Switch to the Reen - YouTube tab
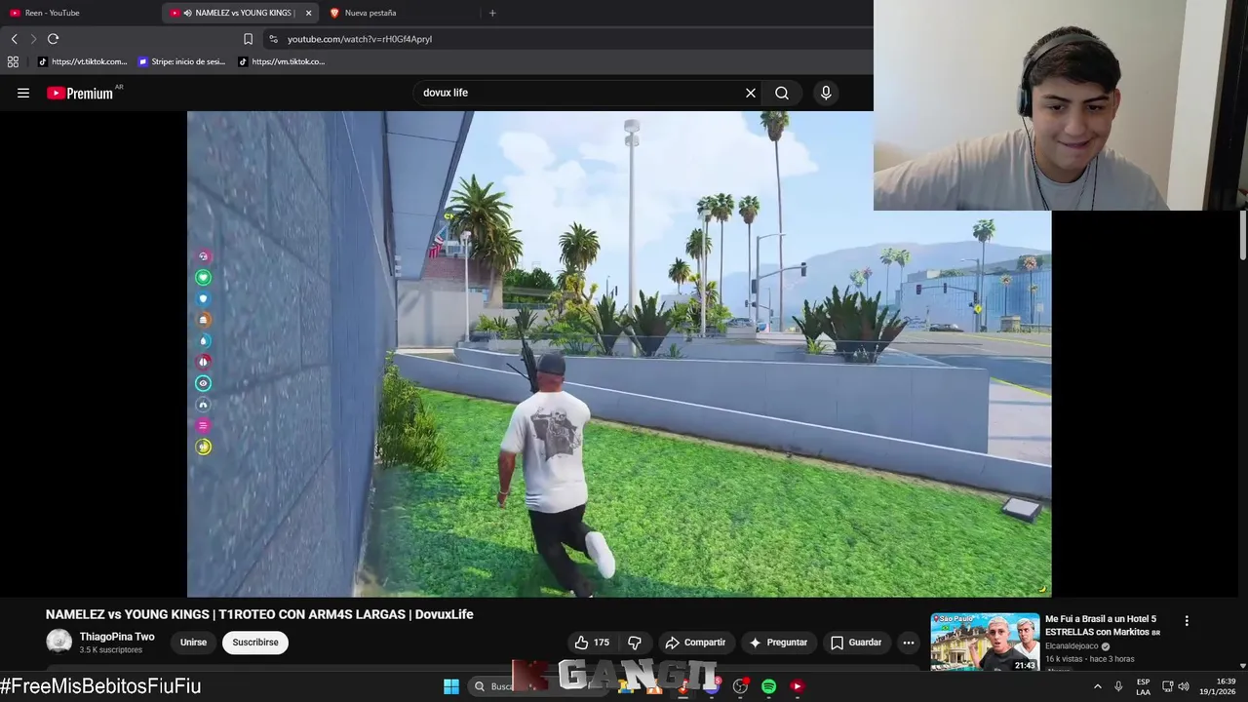The image size is (1248, 702). click(78, 13)
